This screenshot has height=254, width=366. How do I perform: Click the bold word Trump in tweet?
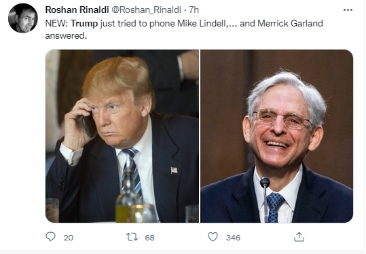(x=84, y=23)
